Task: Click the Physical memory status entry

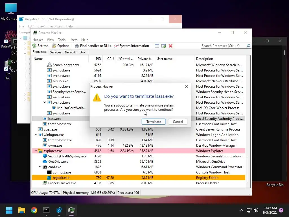Action: (89, 193)
